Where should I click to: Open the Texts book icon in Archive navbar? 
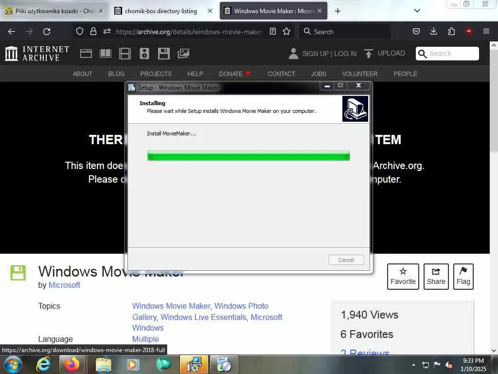(106, 54)
